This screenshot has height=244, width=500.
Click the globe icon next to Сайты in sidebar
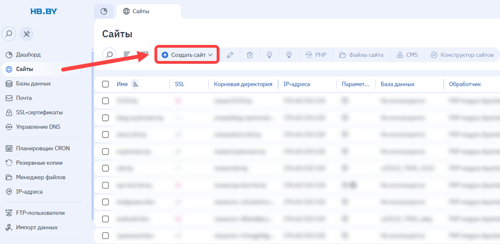tap(9, 69)
